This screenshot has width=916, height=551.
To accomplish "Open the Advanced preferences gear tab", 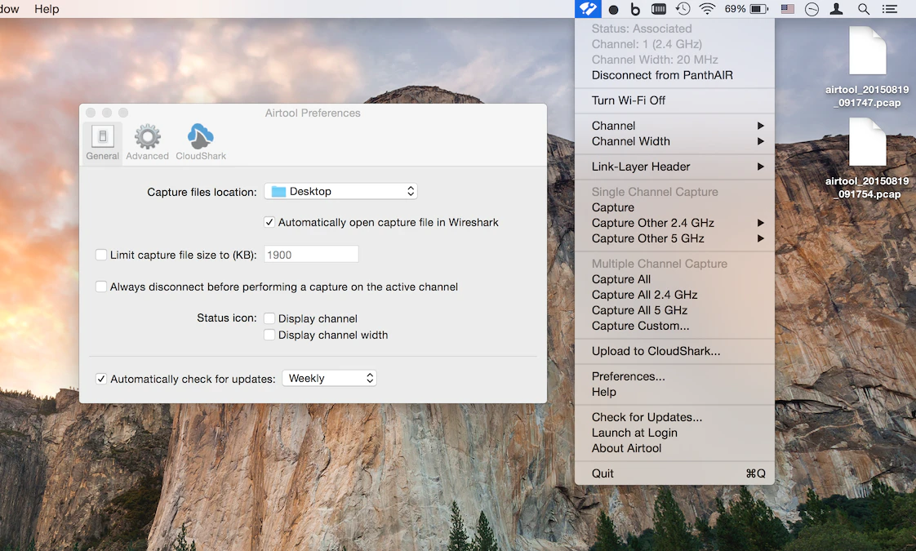I will pyautogui.click(x=147, y=143).
